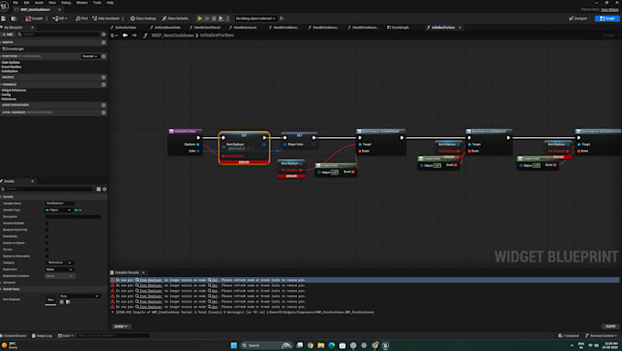Open Class Defaults

175,18
